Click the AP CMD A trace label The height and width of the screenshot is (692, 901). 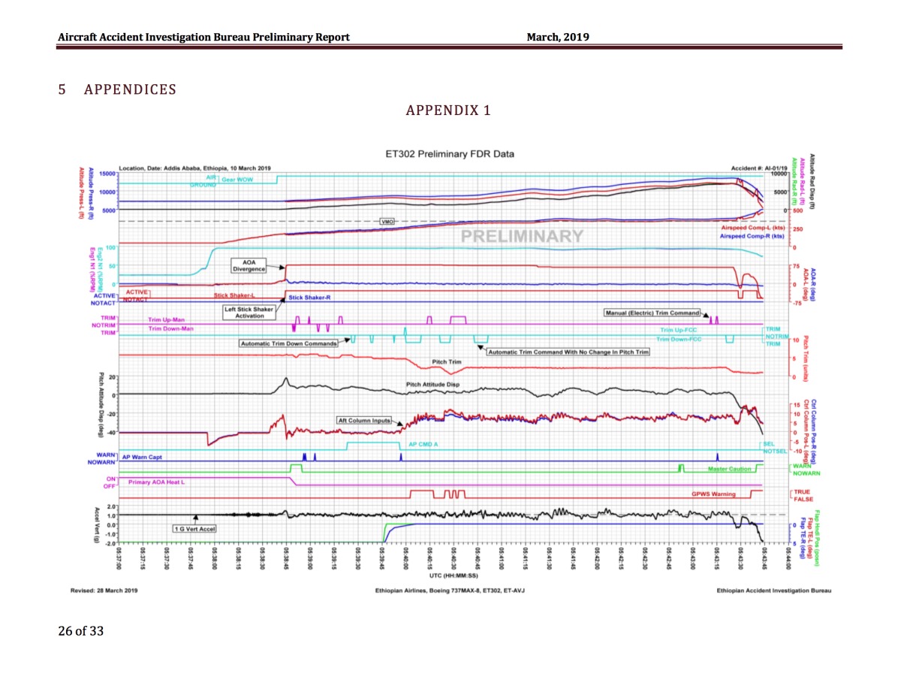tap(423, 445)
